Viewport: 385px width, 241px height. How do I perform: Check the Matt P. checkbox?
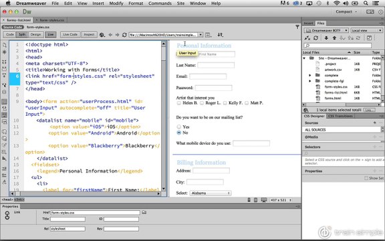[247, 103]
